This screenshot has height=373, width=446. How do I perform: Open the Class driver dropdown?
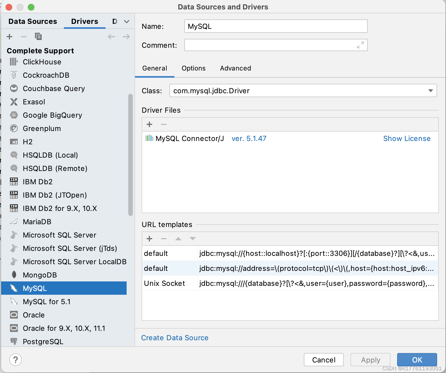click(x=431, y=90)
